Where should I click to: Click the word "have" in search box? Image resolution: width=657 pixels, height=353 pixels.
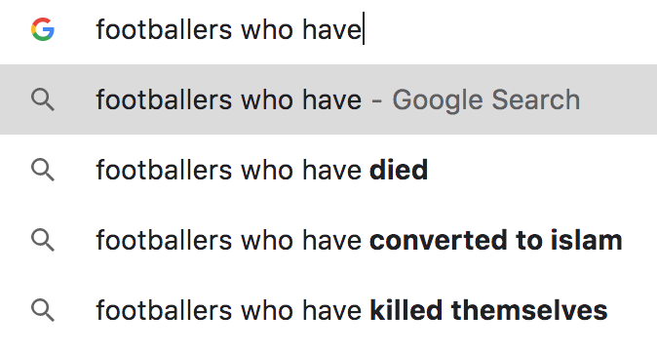331,30
